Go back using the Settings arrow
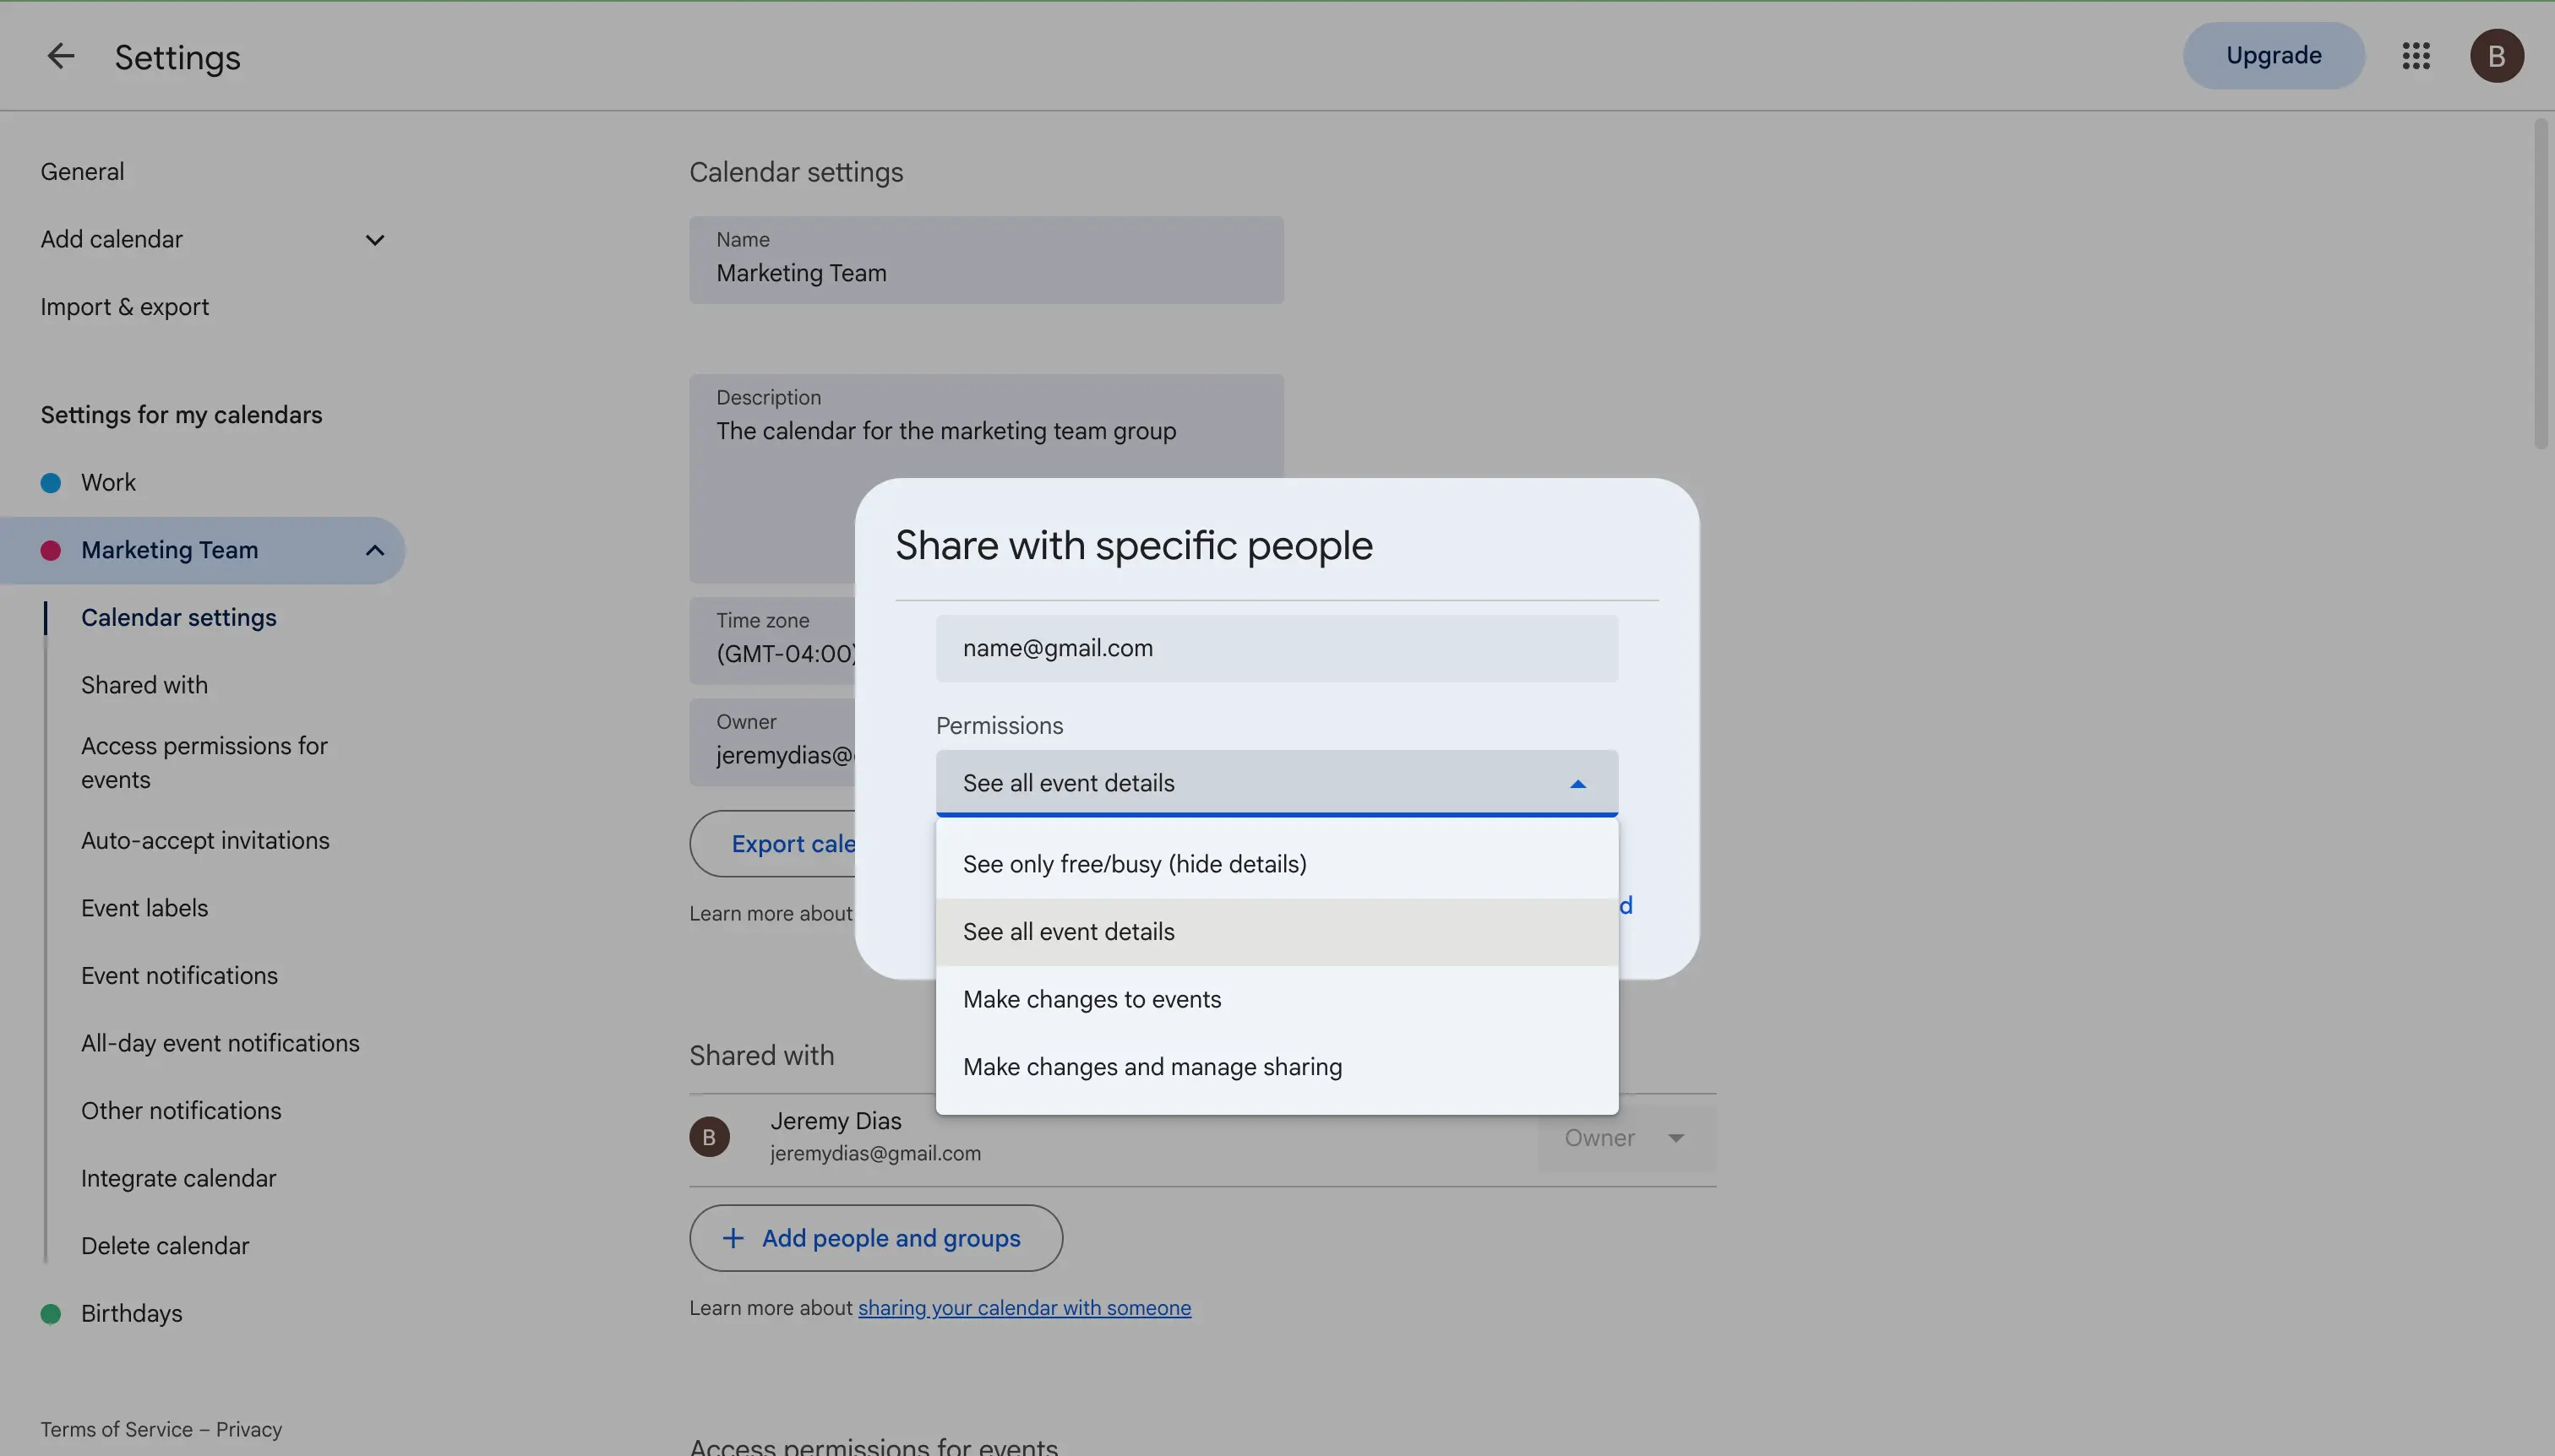The width and height of the screenshot is (2555, 1456). pyautogui.click(x=61, y=56)
